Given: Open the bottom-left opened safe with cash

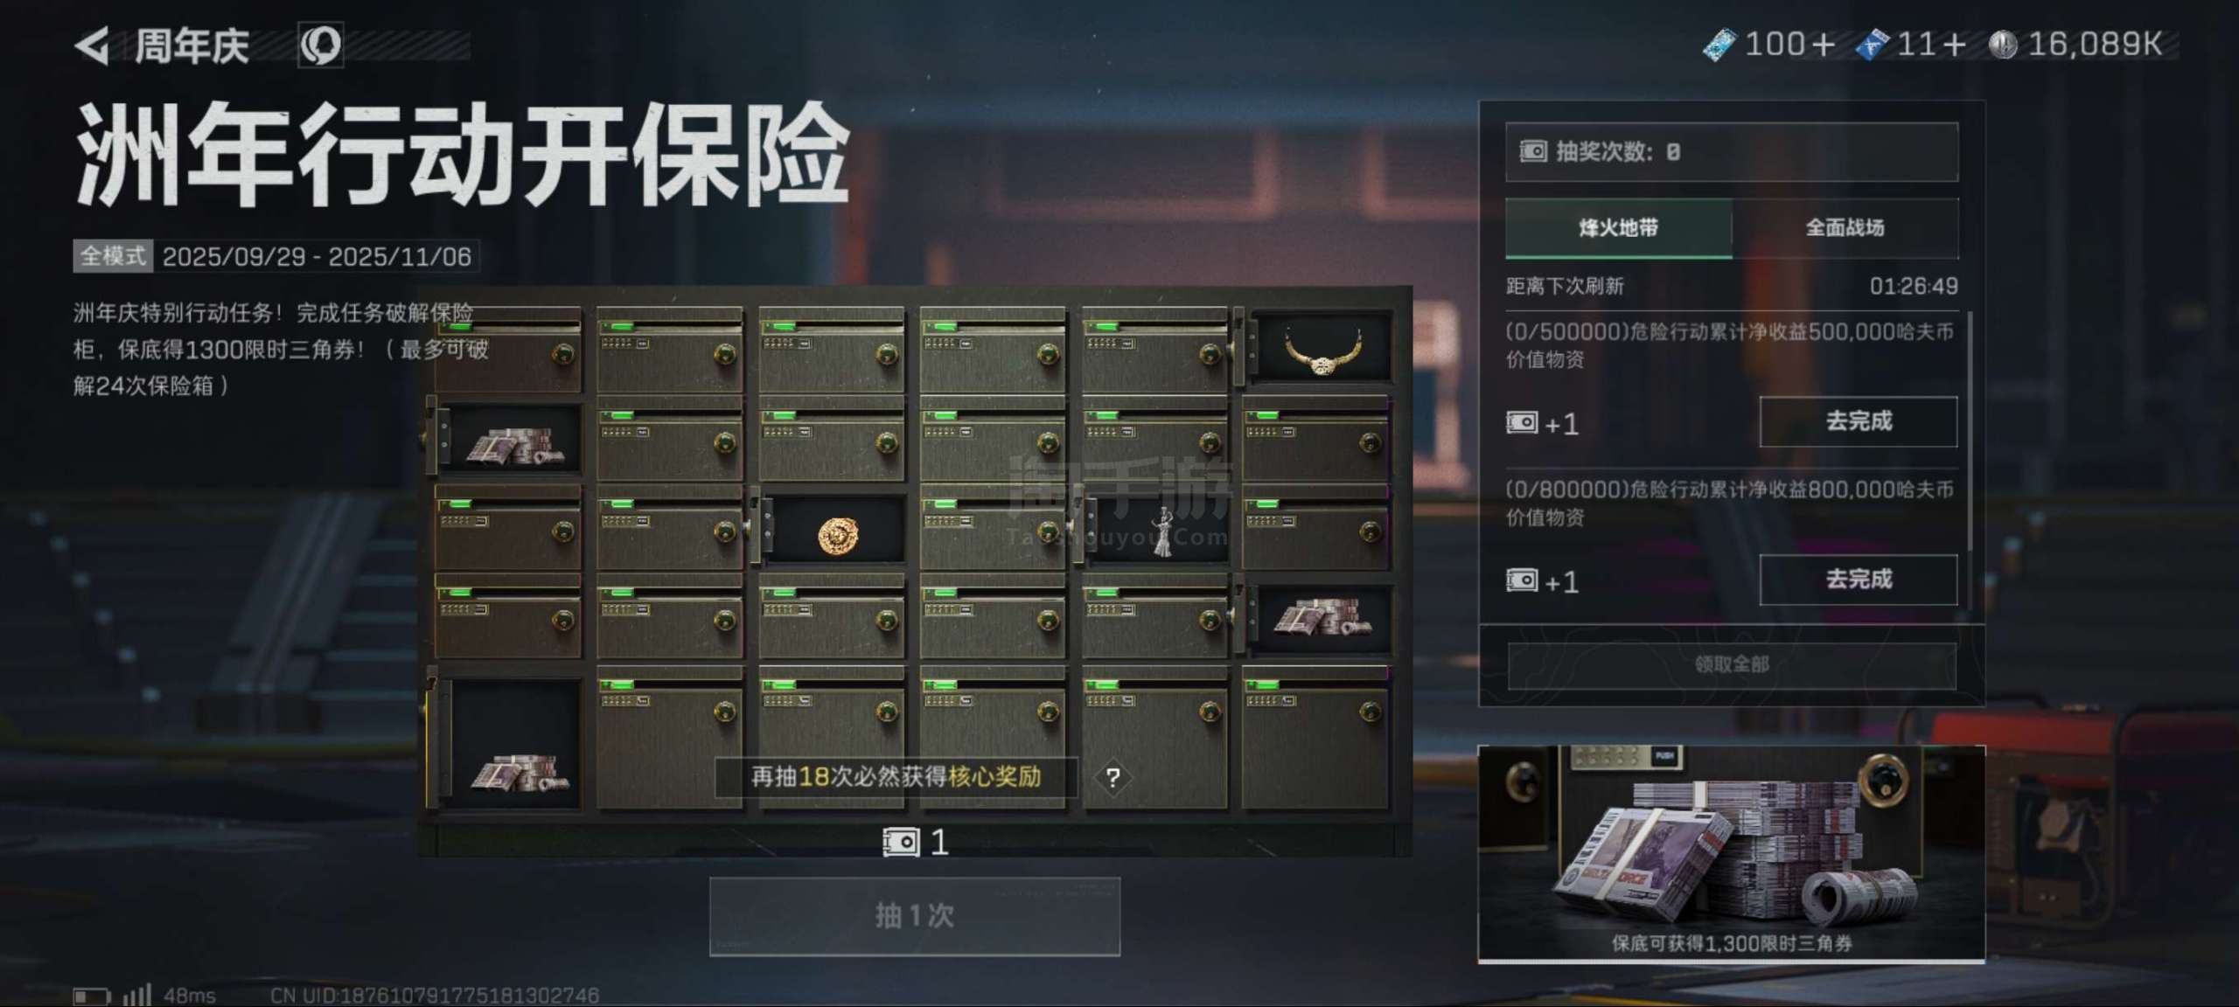Looking at the screenshot, I should point(514,743).
